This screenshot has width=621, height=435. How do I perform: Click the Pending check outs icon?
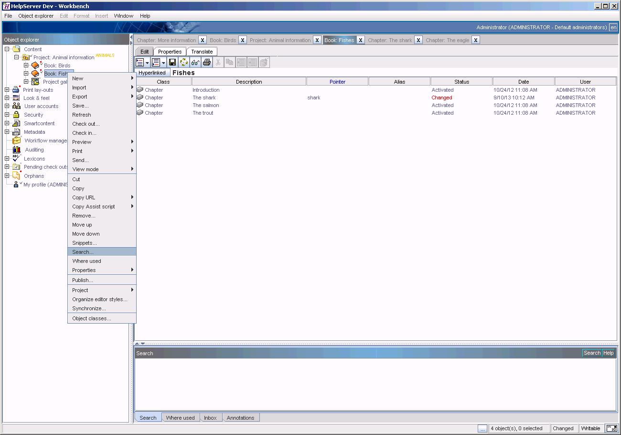pyautogui.click(x=17, y=167)
